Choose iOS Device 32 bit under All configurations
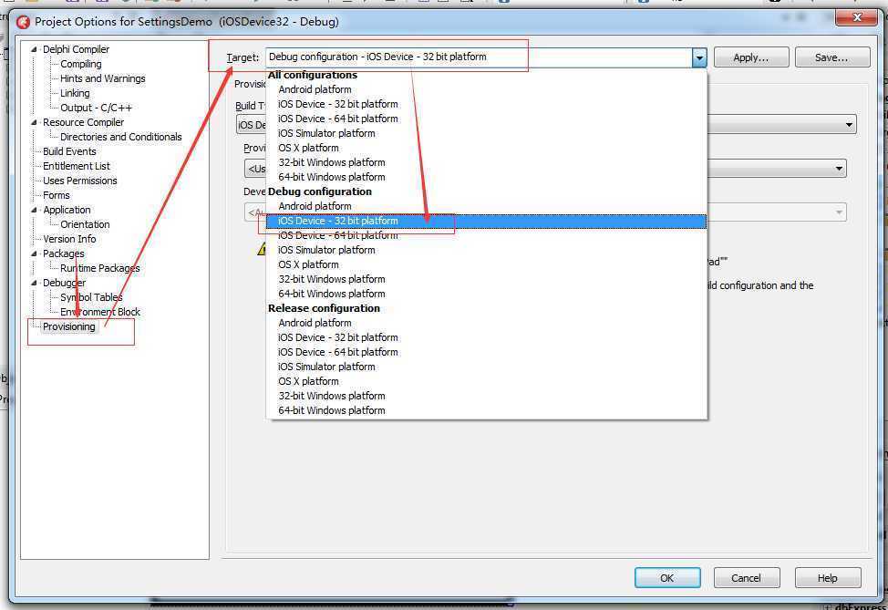 click(487, 104)
